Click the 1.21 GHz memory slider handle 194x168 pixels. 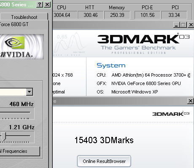[4, 136]
